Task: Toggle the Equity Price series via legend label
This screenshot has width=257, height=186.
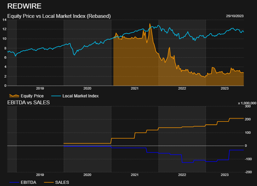Action: coord(32,96)
